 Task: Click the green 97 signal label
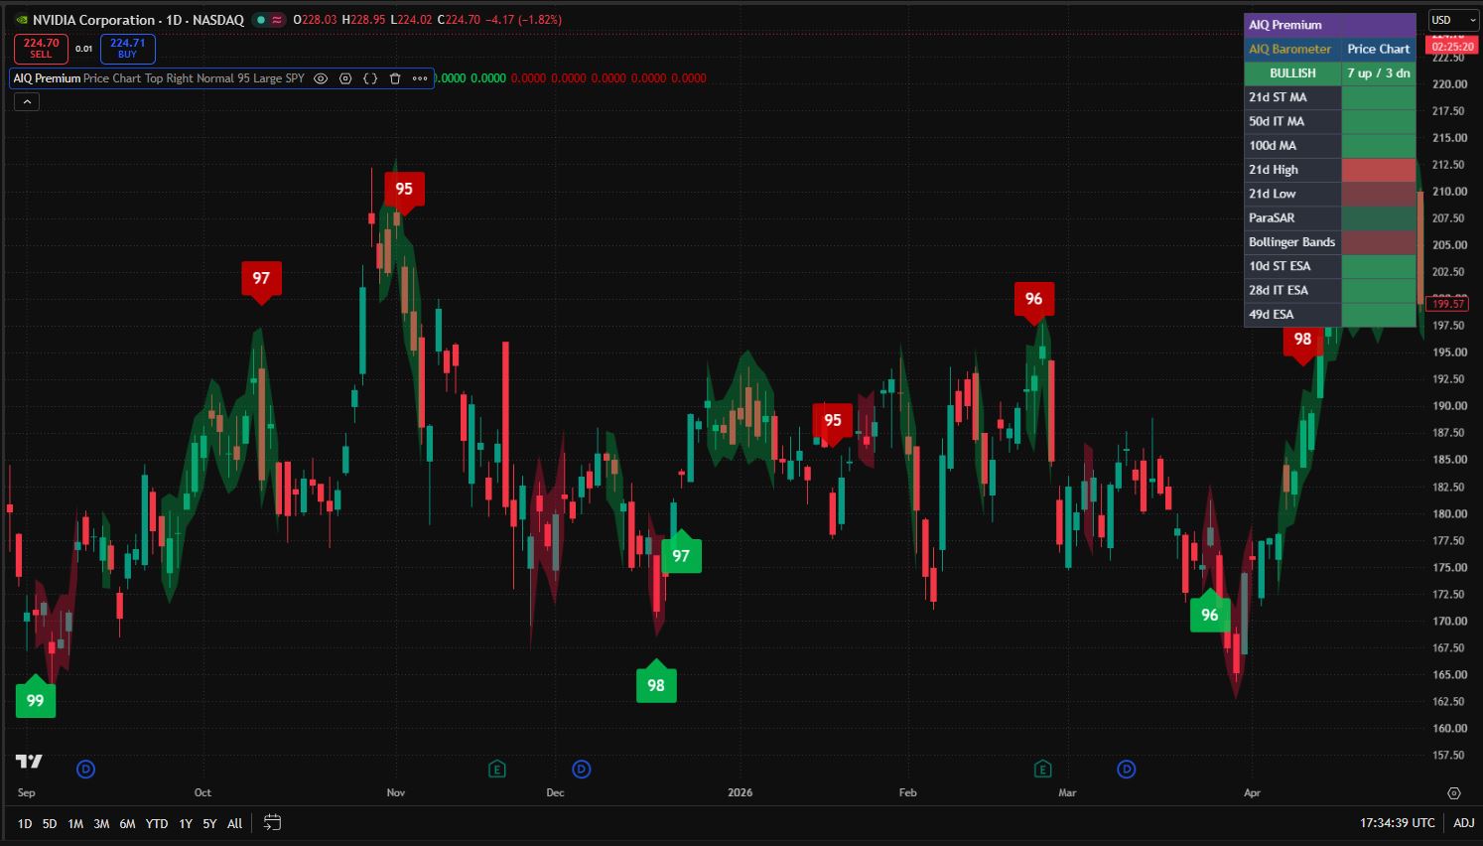click(681, 554)
